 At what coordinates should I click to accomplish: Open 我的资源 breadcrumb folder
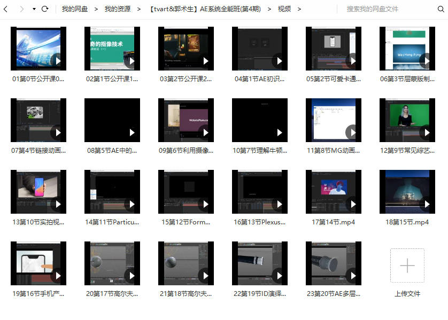[x=118, y=9]
